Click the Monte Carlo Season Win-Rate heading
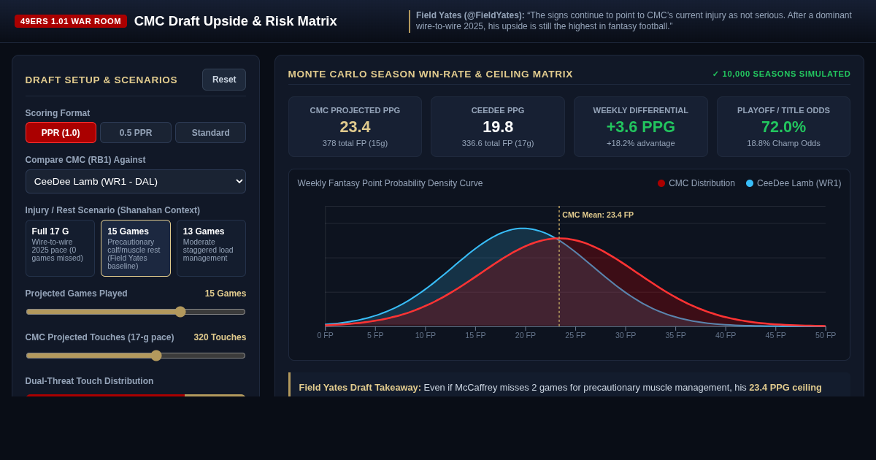This screenshot has height=460, width=876. click(431, 74)
